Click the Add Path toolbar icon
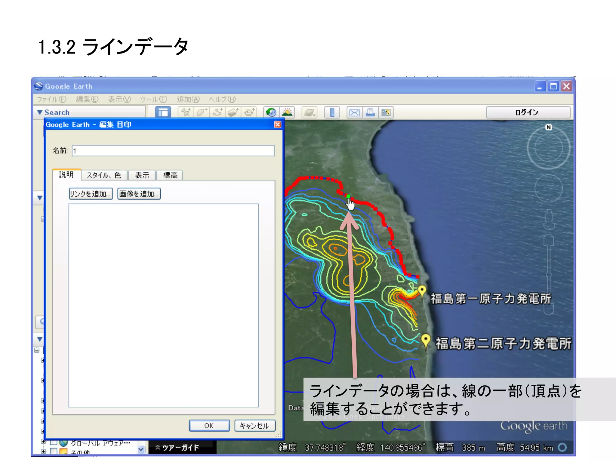This screenshot has height=462, width=616. pos(217,112)
